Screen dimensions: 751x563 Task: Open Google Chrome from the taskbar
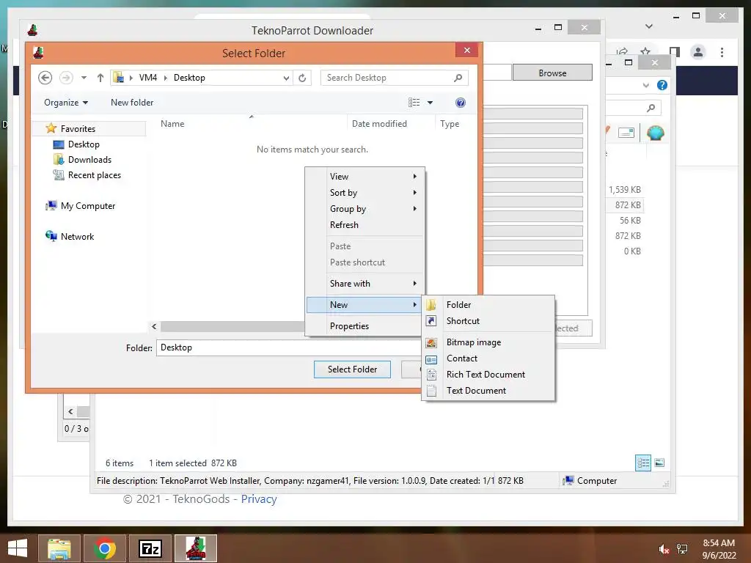105,548
